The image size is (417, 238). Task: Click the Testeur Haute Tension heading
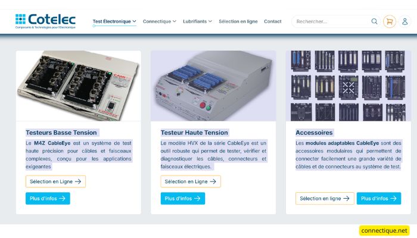click(x=194, y=133)
